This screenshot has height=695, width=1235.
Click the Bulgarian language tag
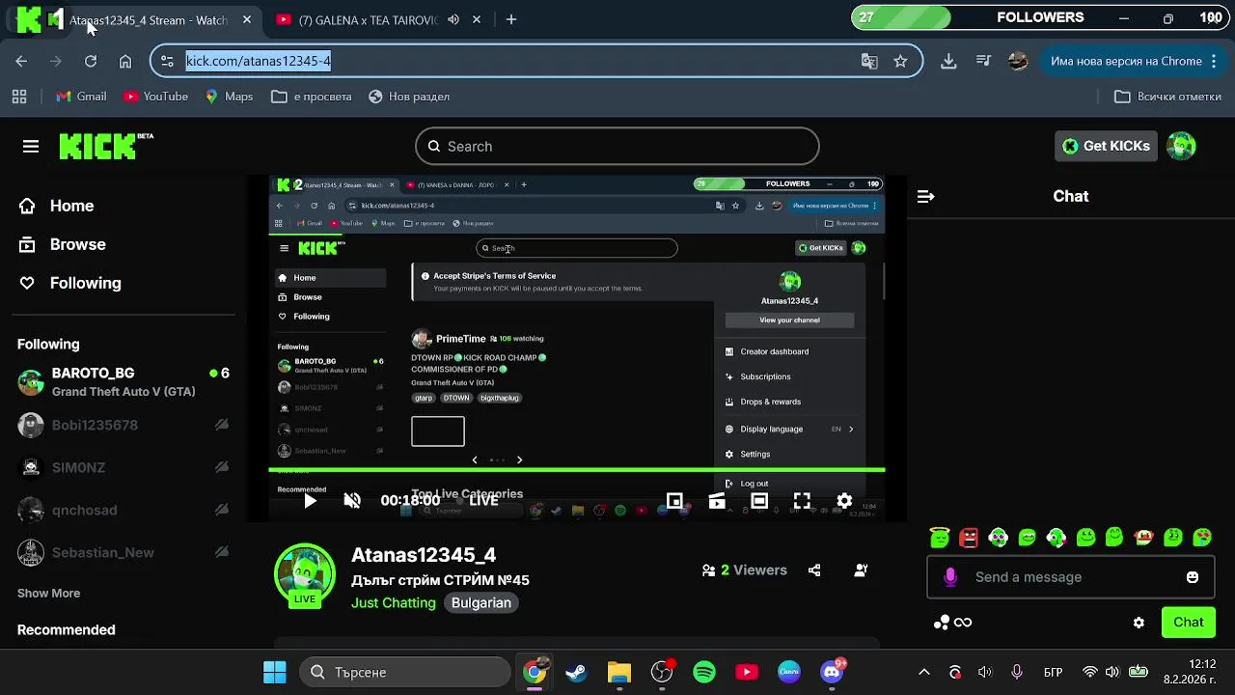pos(481,602)
